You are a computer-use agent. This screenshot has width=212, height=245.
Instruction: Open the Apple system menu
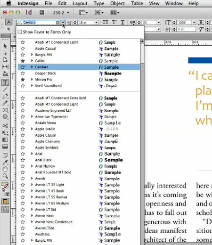[x=8, y=3]
